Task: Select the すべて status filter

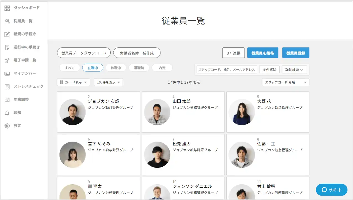Action: coord(69,68)
